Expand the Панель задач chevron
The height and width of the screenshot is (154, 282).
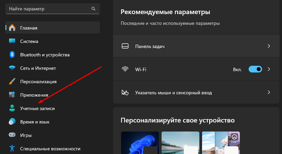pyautogui.click(x=269, y=46)
